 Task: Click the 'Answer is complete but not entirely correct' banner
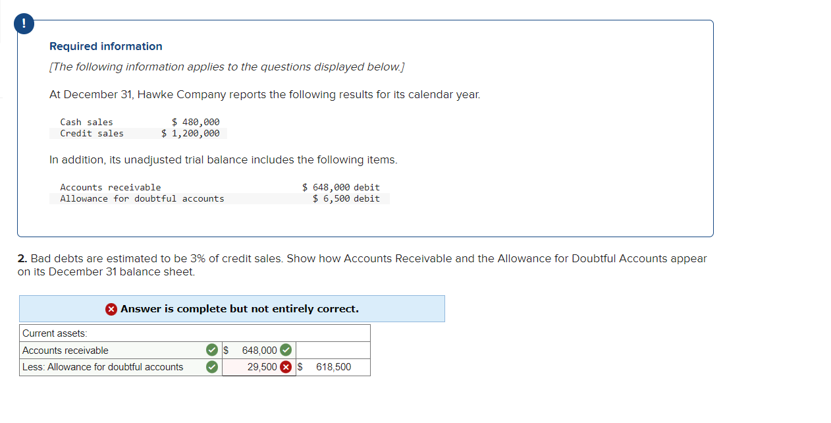[x=232, y=308]
